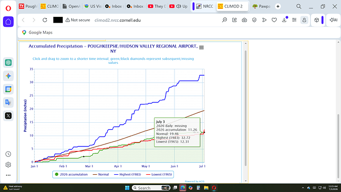
Task: Open Google Calendar sidebar icon
Action: [x=8, y=89]
